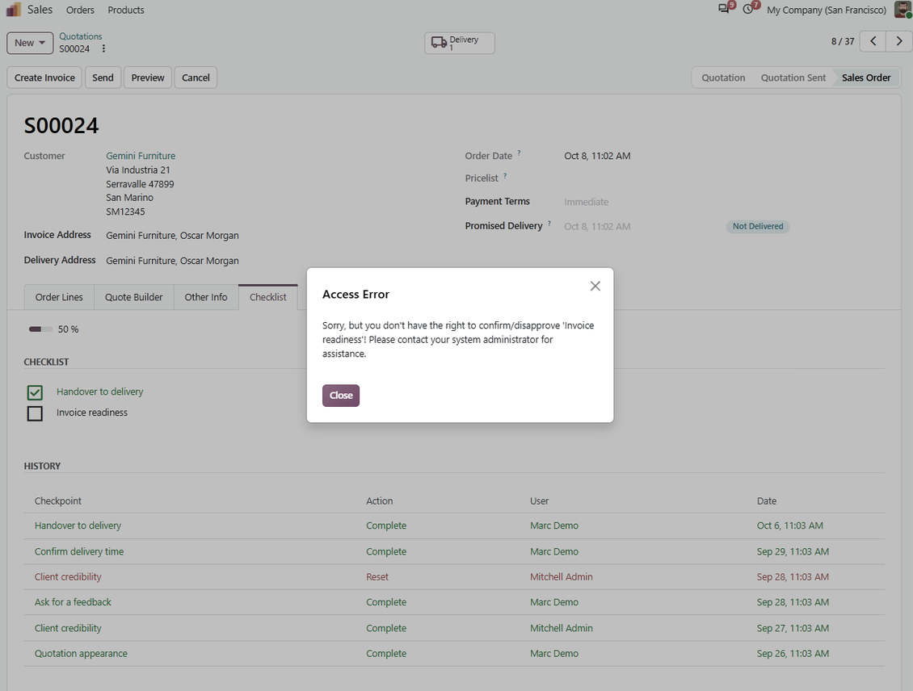Screen dimensions: 913x691
Task: Open company switcher My Company (San Francisco)
Action: click(x=827, y=10)
